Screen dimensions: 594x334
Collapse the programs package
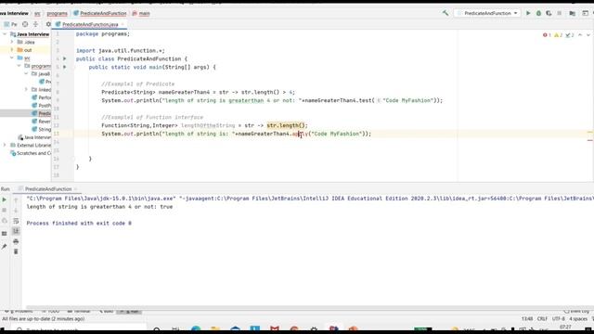point(19,66)
